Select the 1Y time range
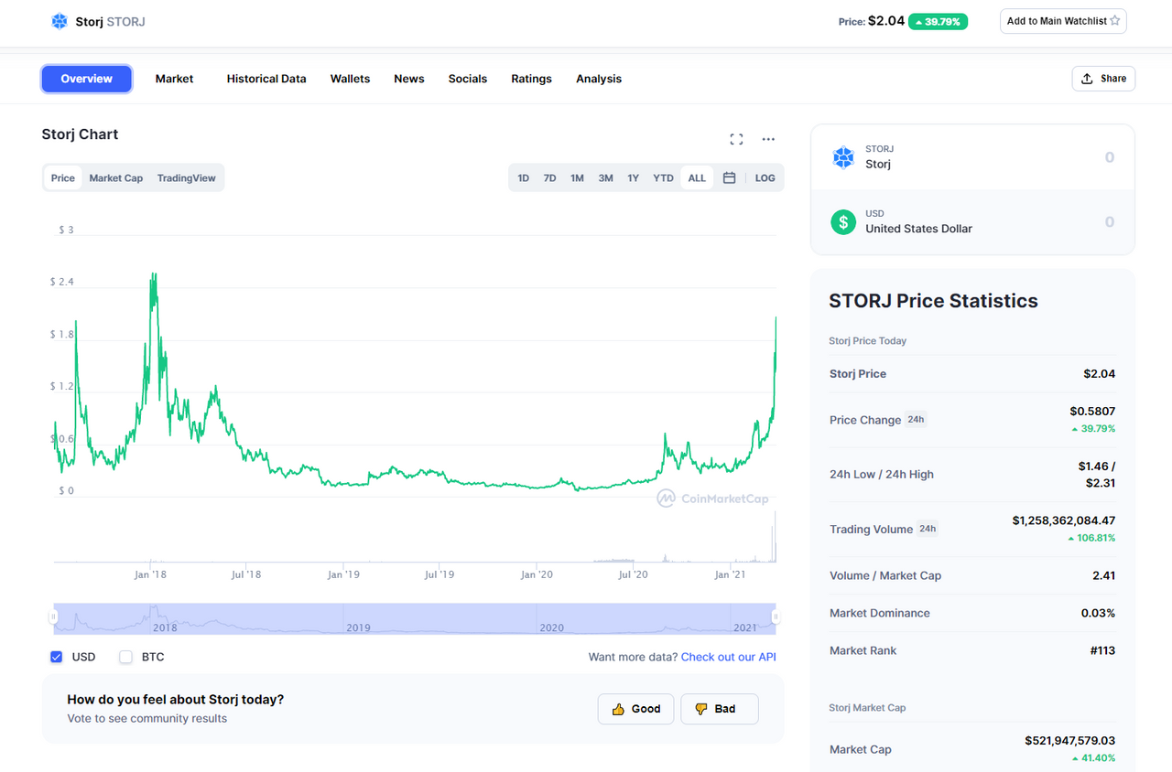This screenshot has width=1172, height=772. click(633, 178)
